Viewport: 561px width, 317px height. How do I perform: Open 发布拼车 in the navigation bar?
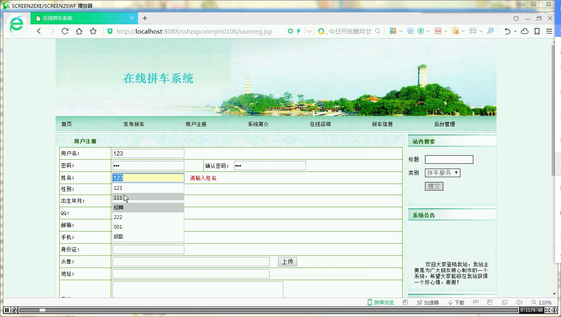pos(134,124)
